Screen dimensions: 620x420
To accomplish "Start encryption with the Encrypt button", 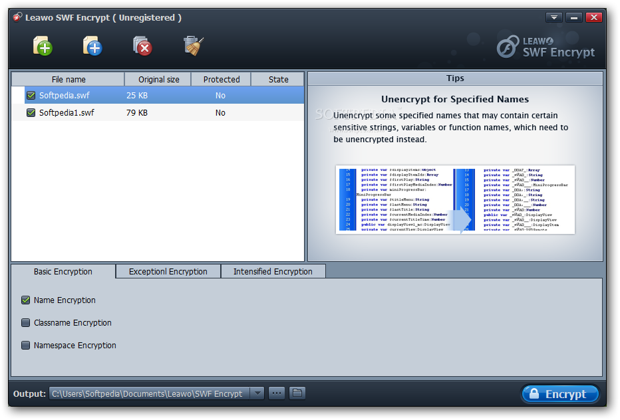I will (x=560, y=394).
